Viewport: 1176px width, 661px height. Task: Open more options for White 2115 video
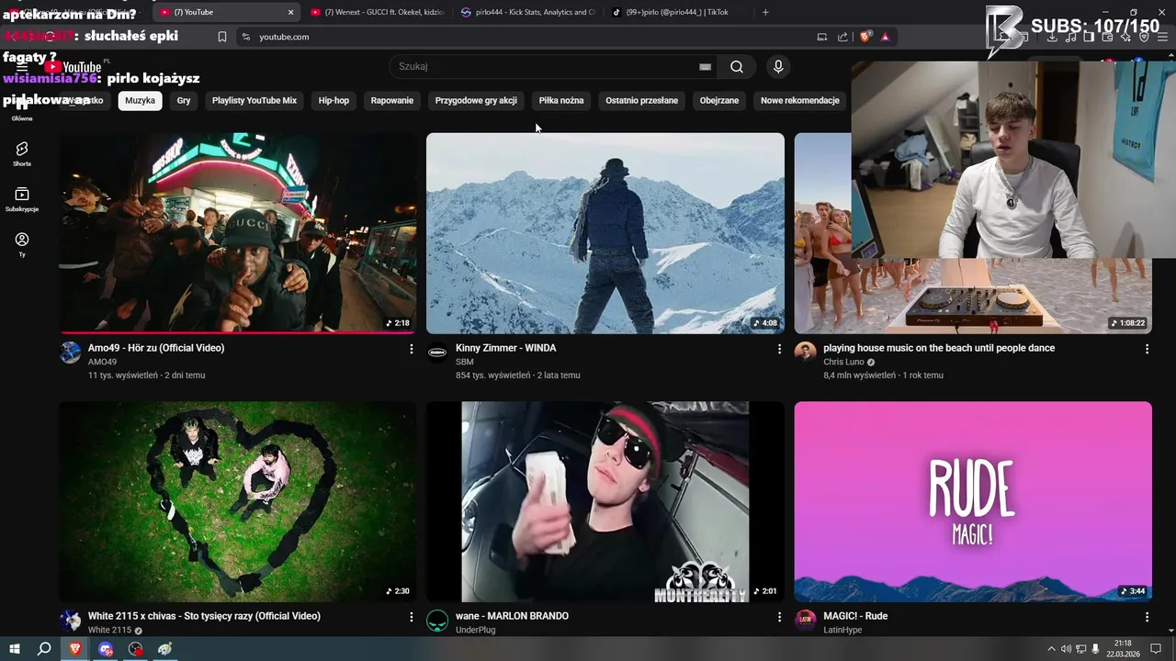pos(412,617)
